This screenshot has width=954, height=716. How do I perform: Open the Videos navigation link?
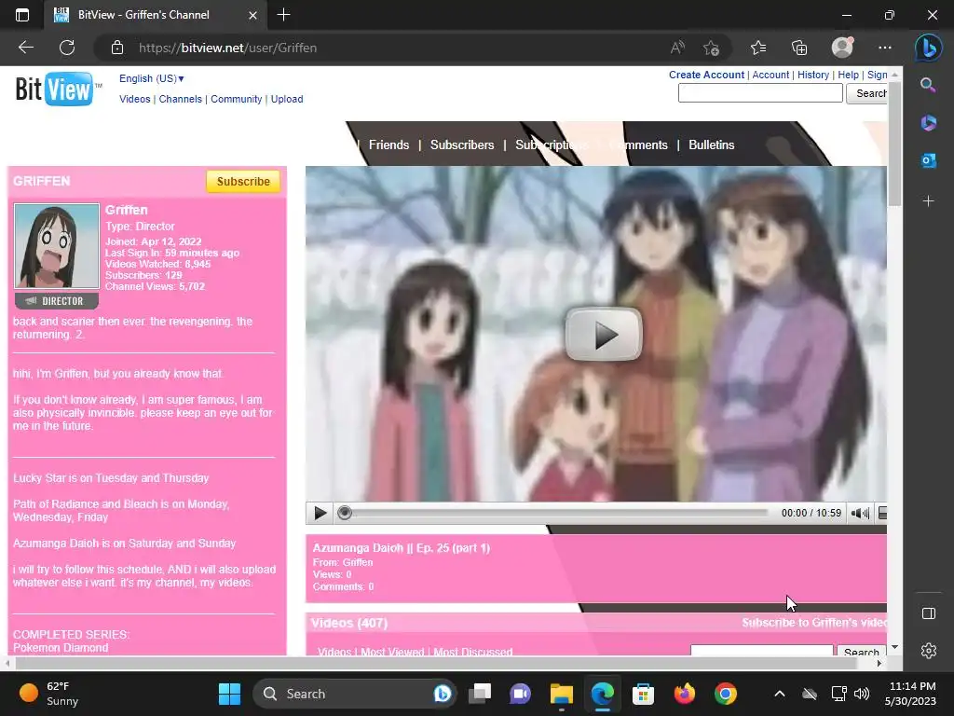(134, 99)
